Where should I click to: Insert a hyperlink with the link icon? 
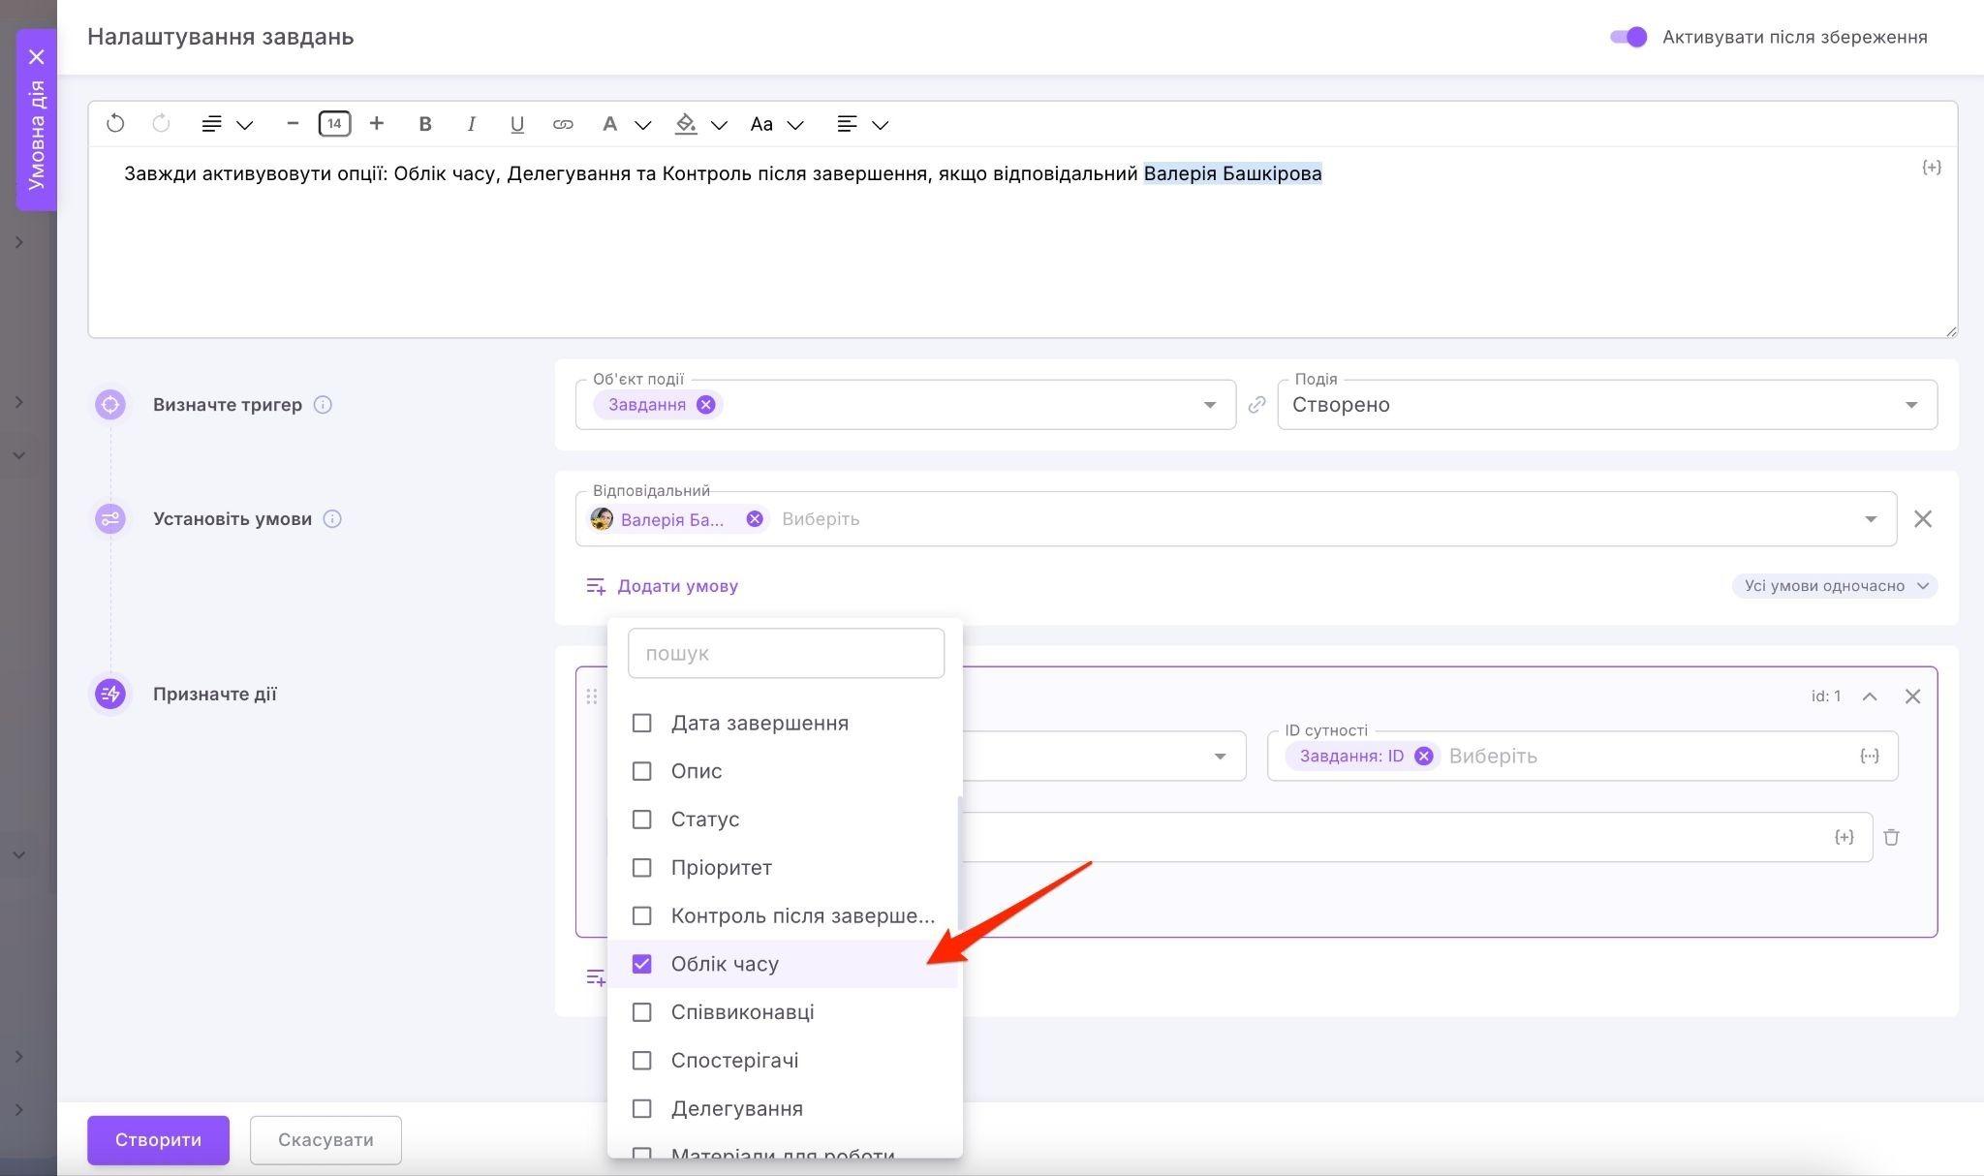(563, 124)
